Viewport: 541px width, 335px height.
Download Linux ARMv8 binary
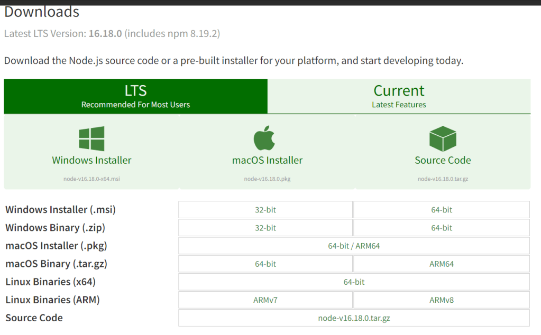coord(442,300)
